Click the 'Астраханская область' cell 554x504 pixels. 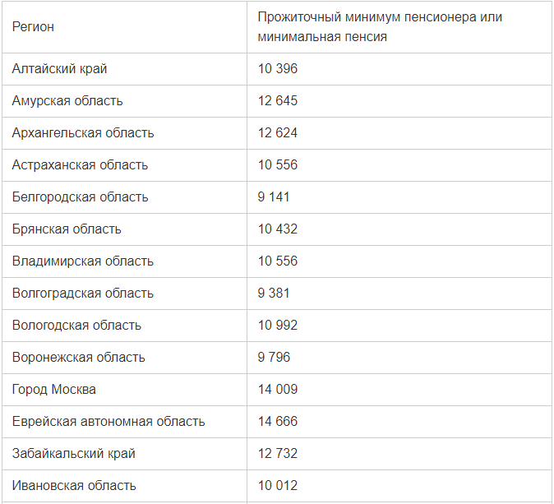pos(80,165)
